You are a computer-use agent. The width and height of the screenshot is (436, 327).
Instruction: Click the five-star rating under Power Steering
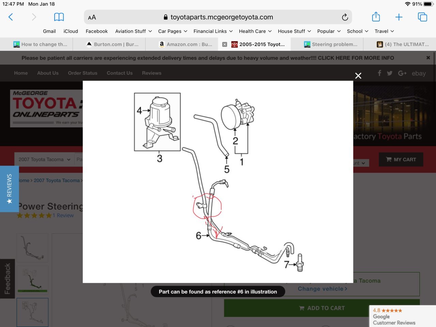coord(34,215)
